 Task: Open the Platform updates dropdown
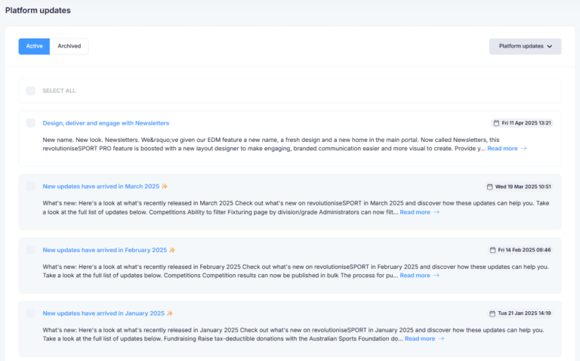pyautogui.click(x=525, y=46)
